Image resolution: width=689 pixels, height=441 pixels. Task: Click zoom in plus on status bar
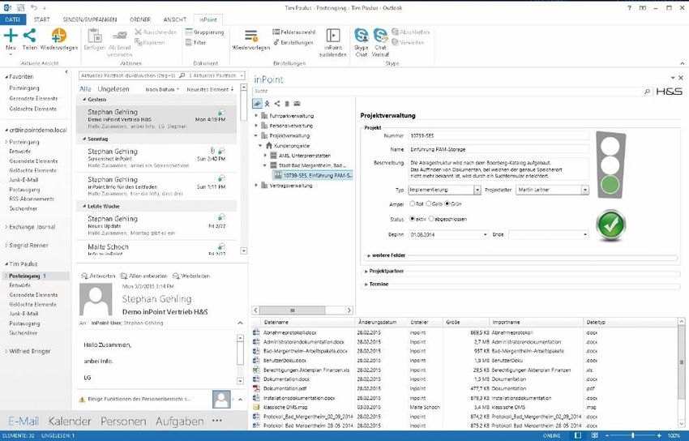pyautogui.click(x=659, y=435)
